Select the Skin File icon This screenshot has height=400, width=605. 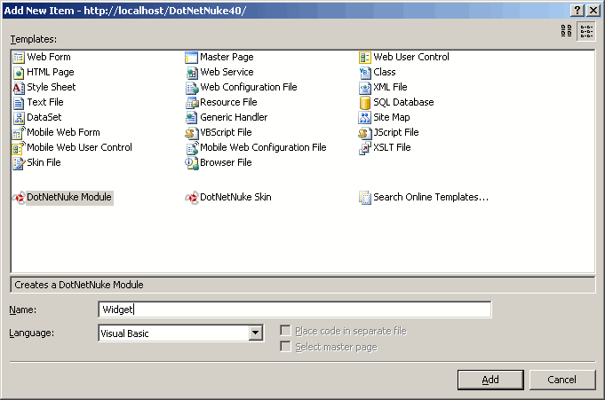pyautogui.click(x=18, y=162)
